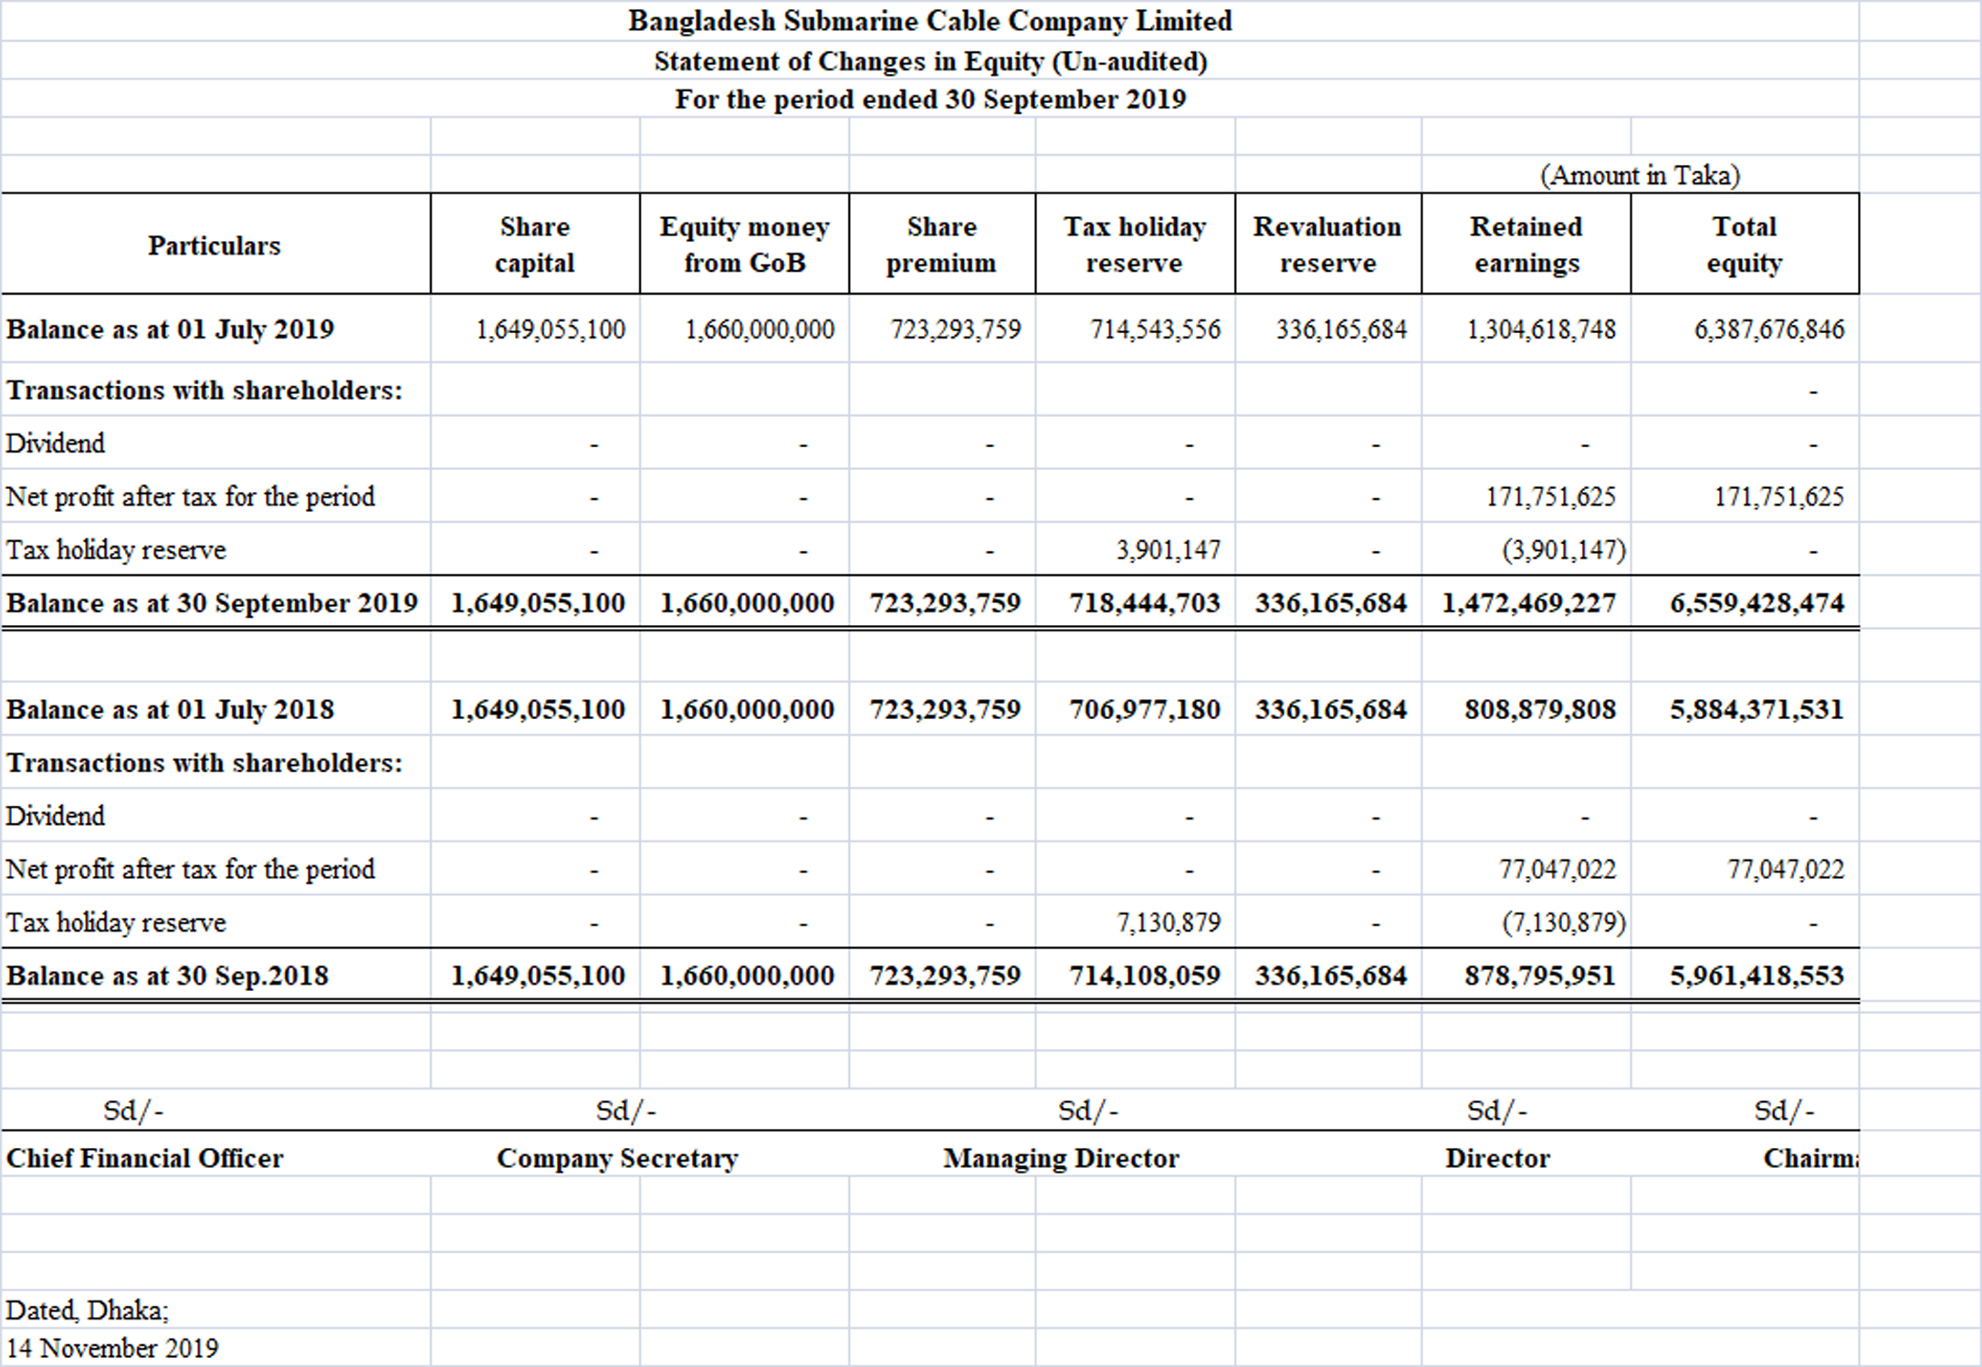Click the Balance as at 01 July 2018 label

coord(171,710)
